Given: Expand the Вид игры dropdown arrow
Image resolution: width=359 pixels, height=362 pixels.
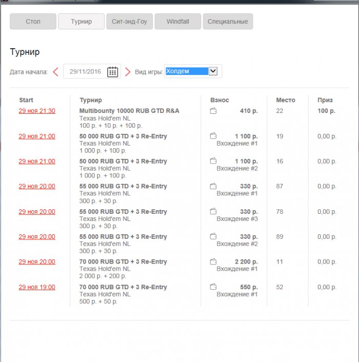Looking at the screenshot, I should pyautogui.click(x=213, y=71).
